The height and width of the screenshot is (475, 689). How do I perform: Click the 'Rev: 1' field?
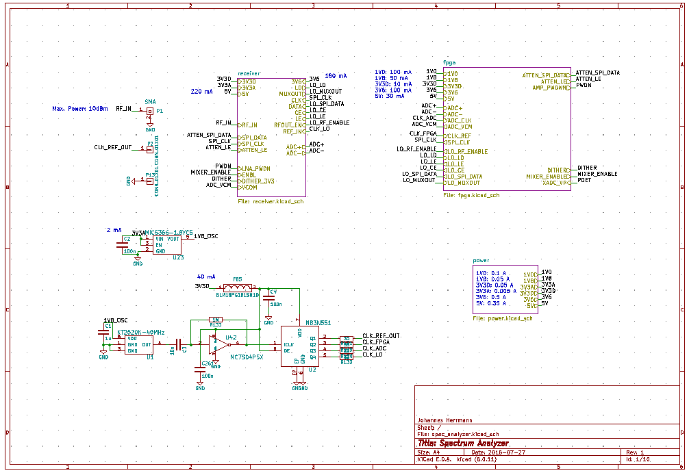[x=635, y=452]
